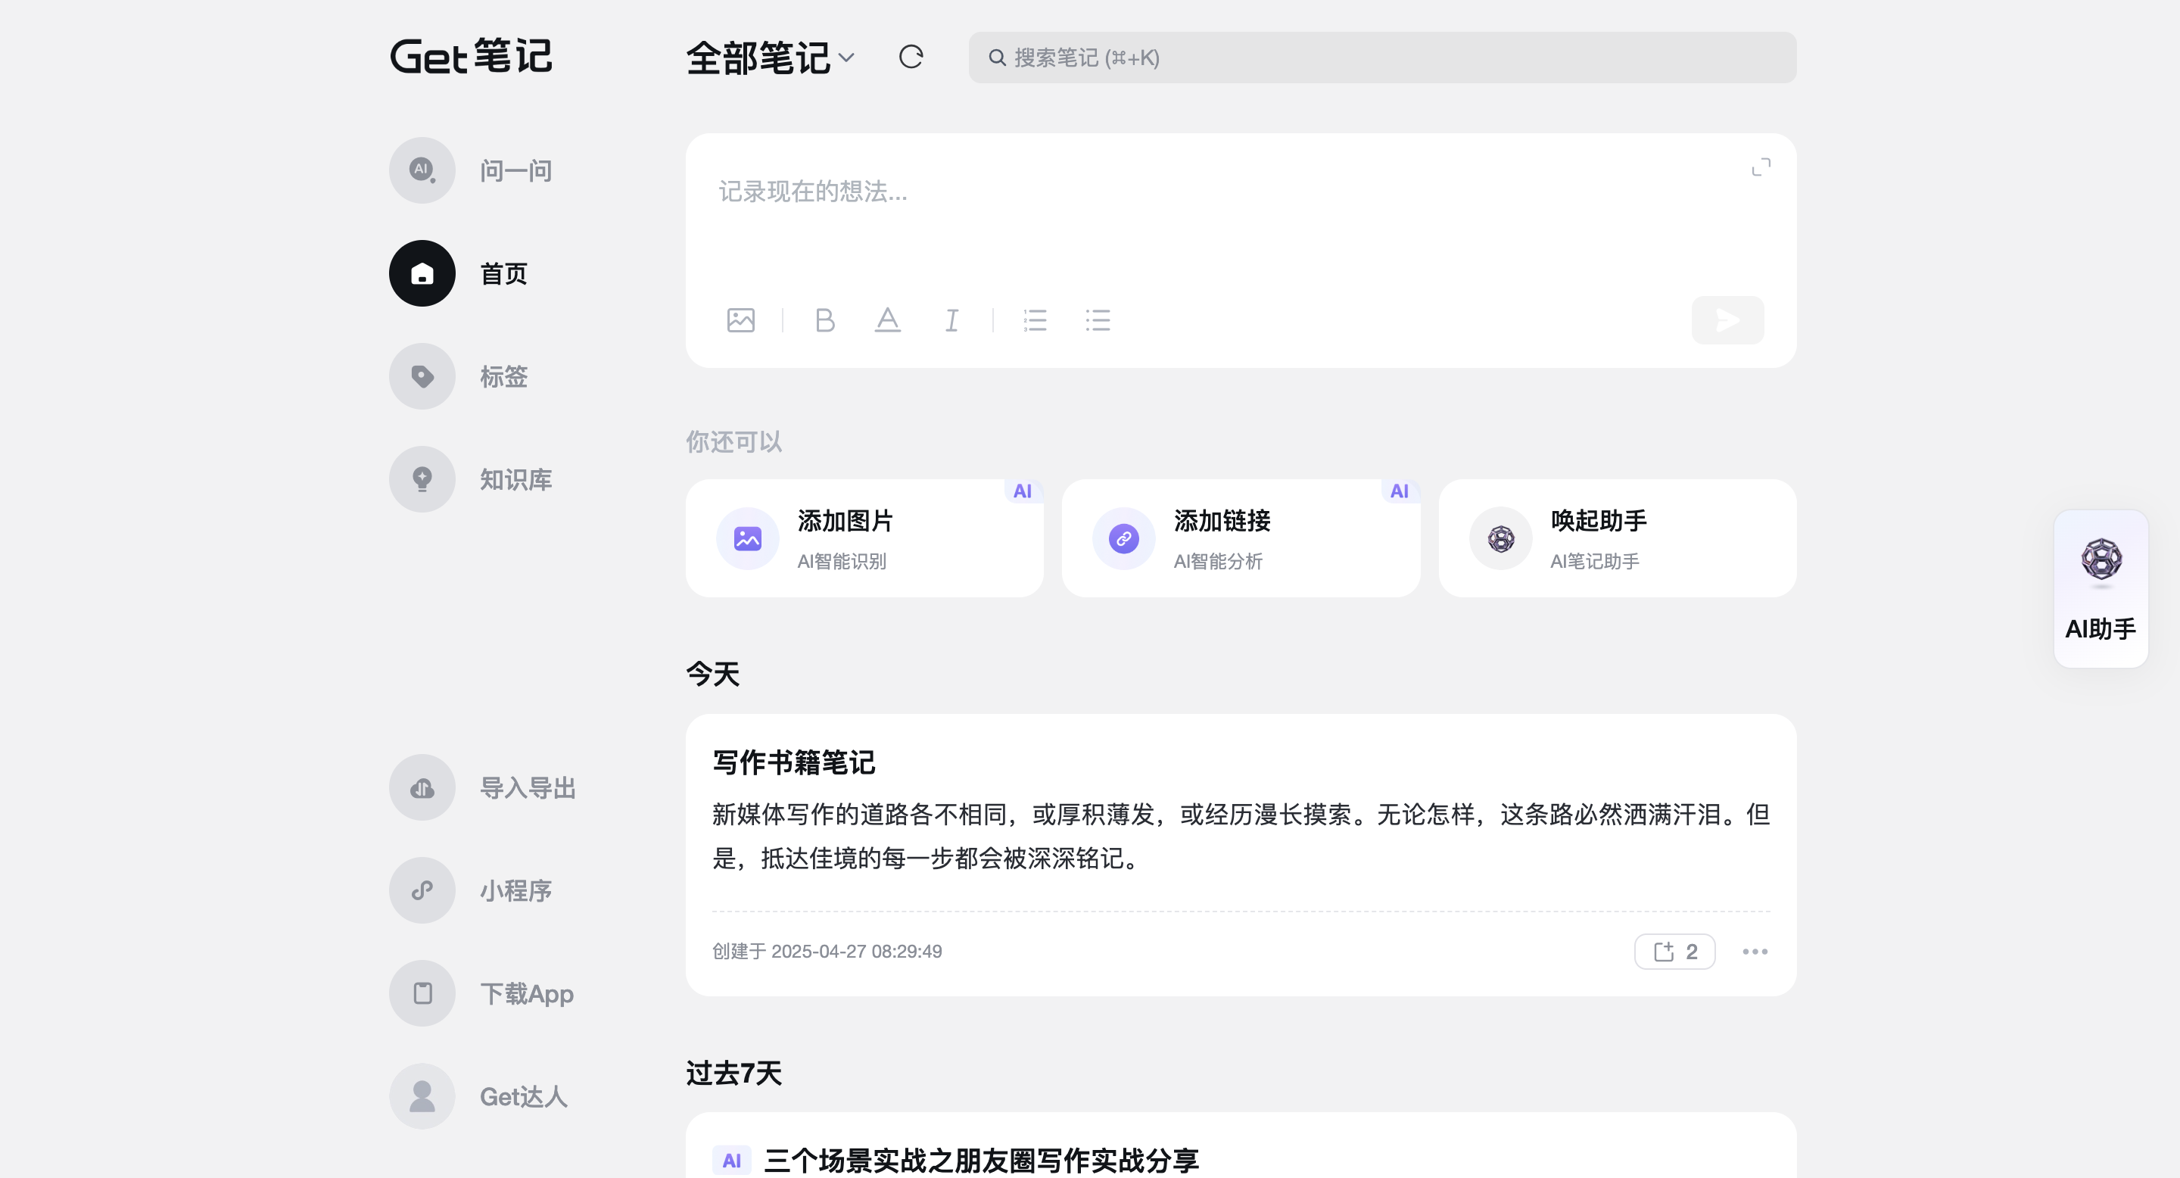Open floating AI助手 panel
Viewport: 2180px width, 1178px height.
(2101, 588)
